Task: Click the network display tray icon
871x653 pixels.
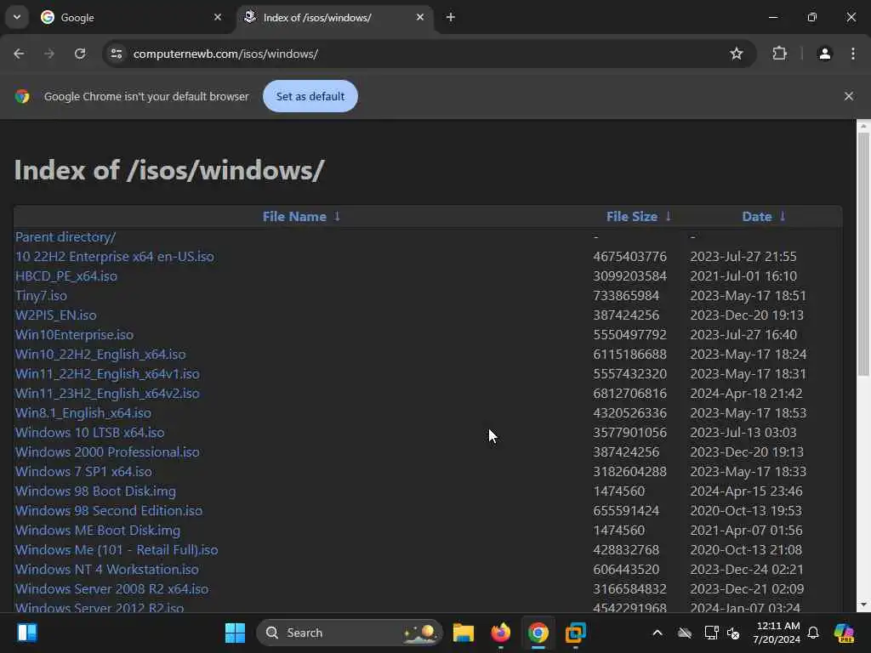Action: tap(711, 633)
